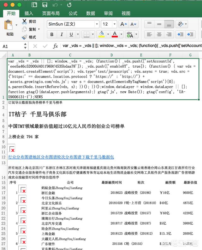Click the save icon in title bar
Image resolution: width=202 pixels, height=250 pixels.
tap(45, 5)
